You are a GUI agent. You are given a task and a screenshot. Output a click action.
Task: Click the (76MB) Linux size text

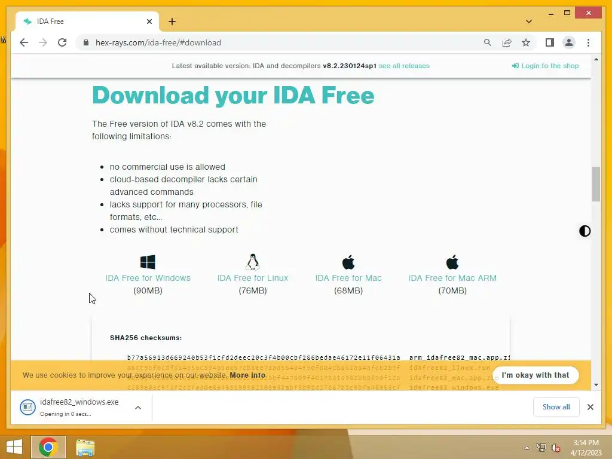point(253,291)
